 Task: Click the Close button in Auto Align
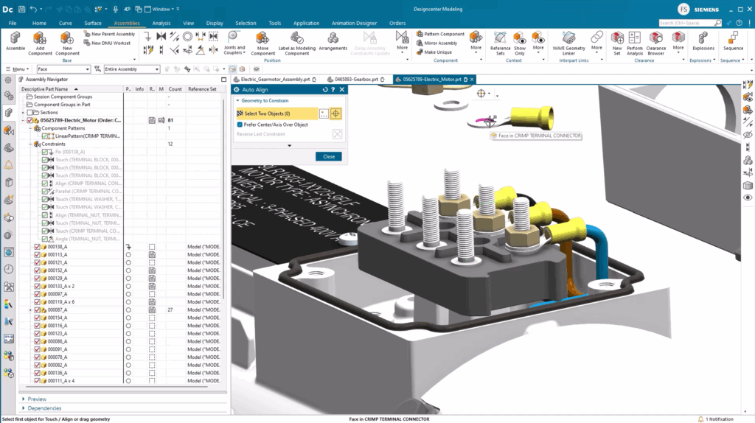[328, 156]
